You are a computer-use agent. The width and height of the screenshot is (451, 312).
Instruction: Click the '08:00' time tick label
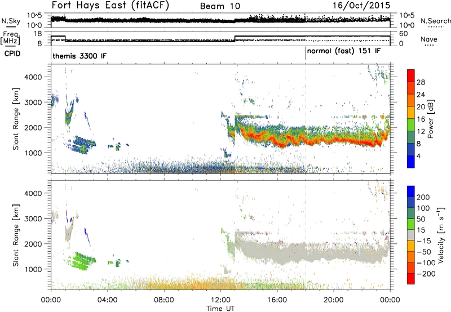(164, 300)
